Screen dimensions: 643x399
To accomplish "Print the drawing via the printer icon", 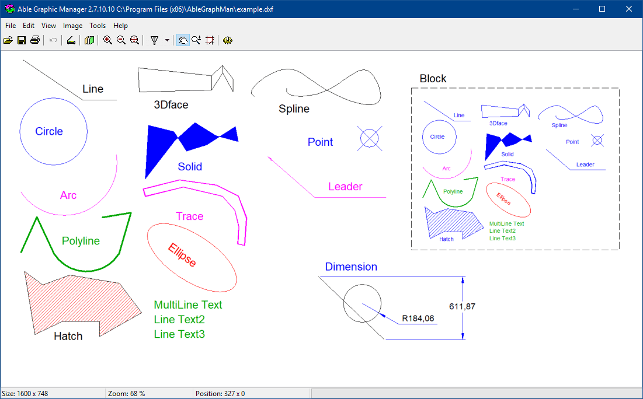I will 35,40.
